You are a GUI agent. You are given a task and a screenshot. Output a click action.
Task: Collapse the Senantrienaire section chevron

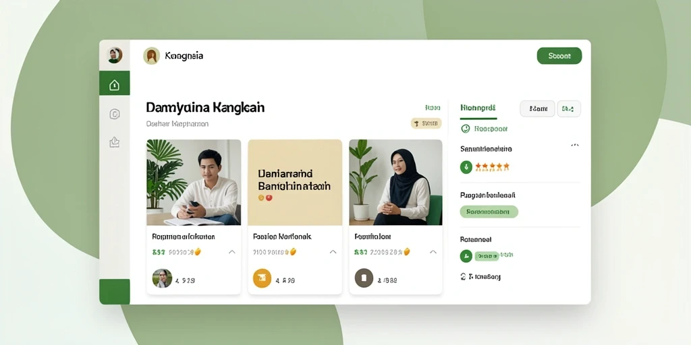coord(575,146)
